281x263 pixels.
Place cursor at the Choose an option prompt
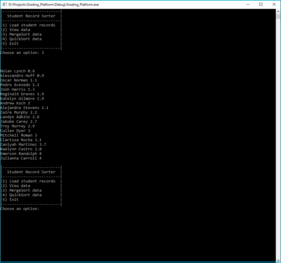20,209
